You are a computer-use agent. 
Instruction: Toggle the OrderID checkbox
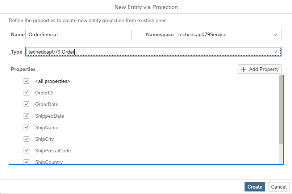pyautogui.click(x=26, y=93)
